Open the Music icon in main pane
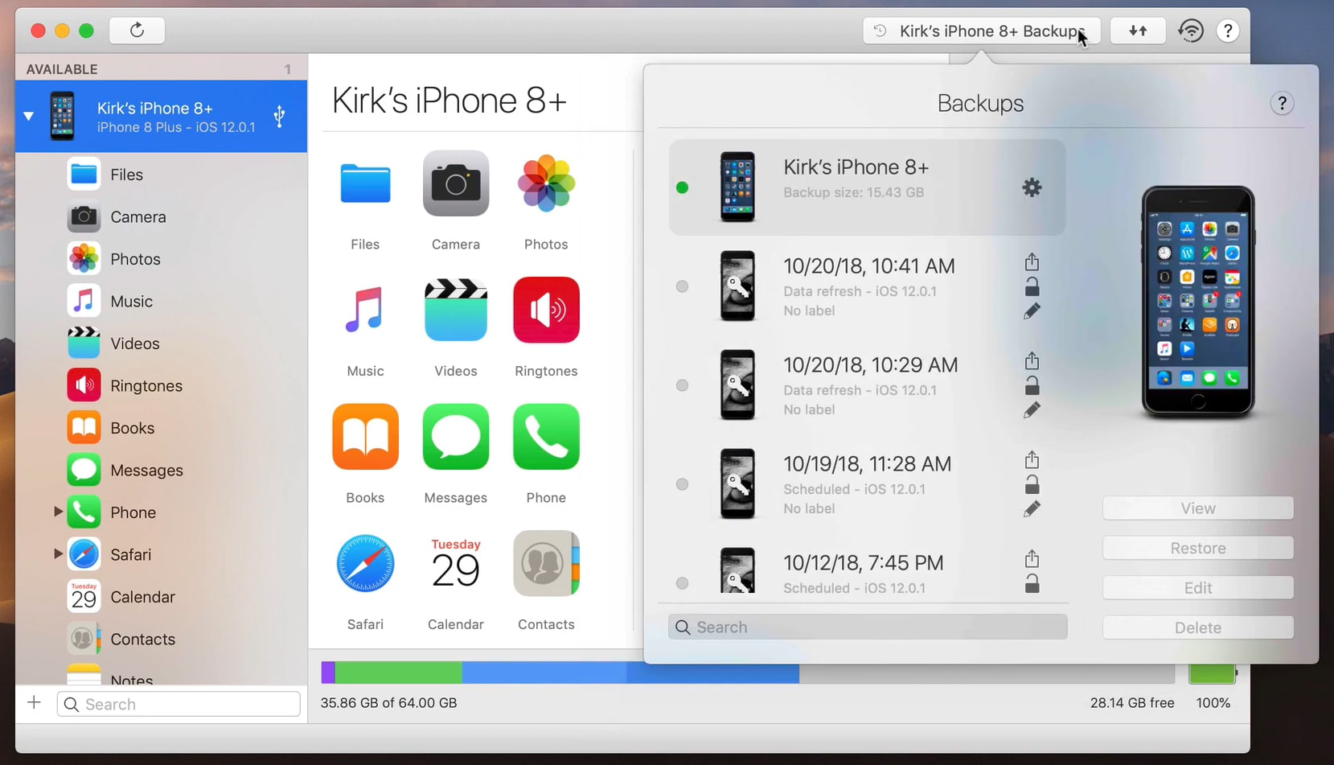The height and width of the screenshot is (765, 1334). [365, 311]
